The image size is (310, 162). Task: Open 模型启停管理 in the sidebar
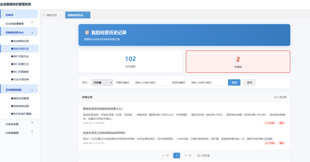click(20, 98)
